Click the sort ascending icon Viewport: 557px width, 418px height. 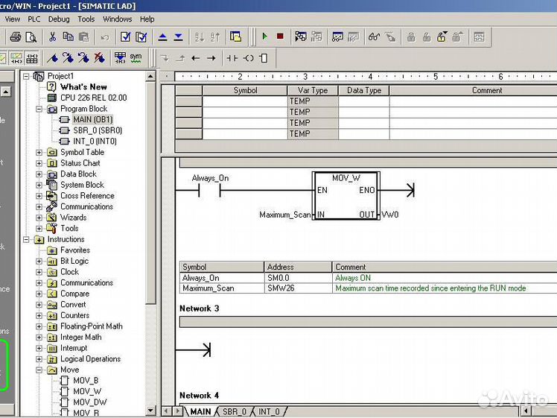click(200, 37)
